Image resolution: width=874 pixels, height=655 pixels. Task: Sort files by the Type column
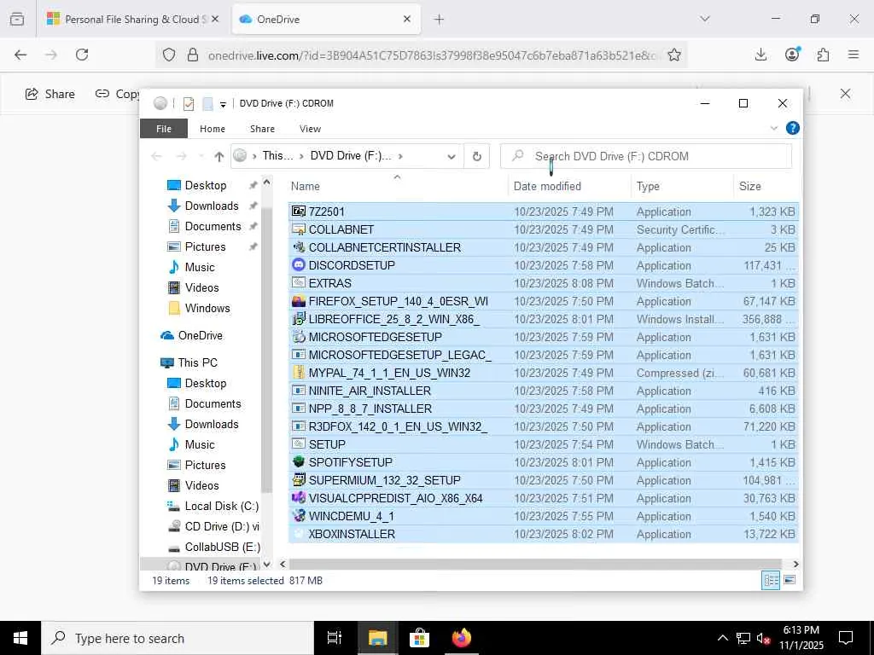tap(682, 186)
